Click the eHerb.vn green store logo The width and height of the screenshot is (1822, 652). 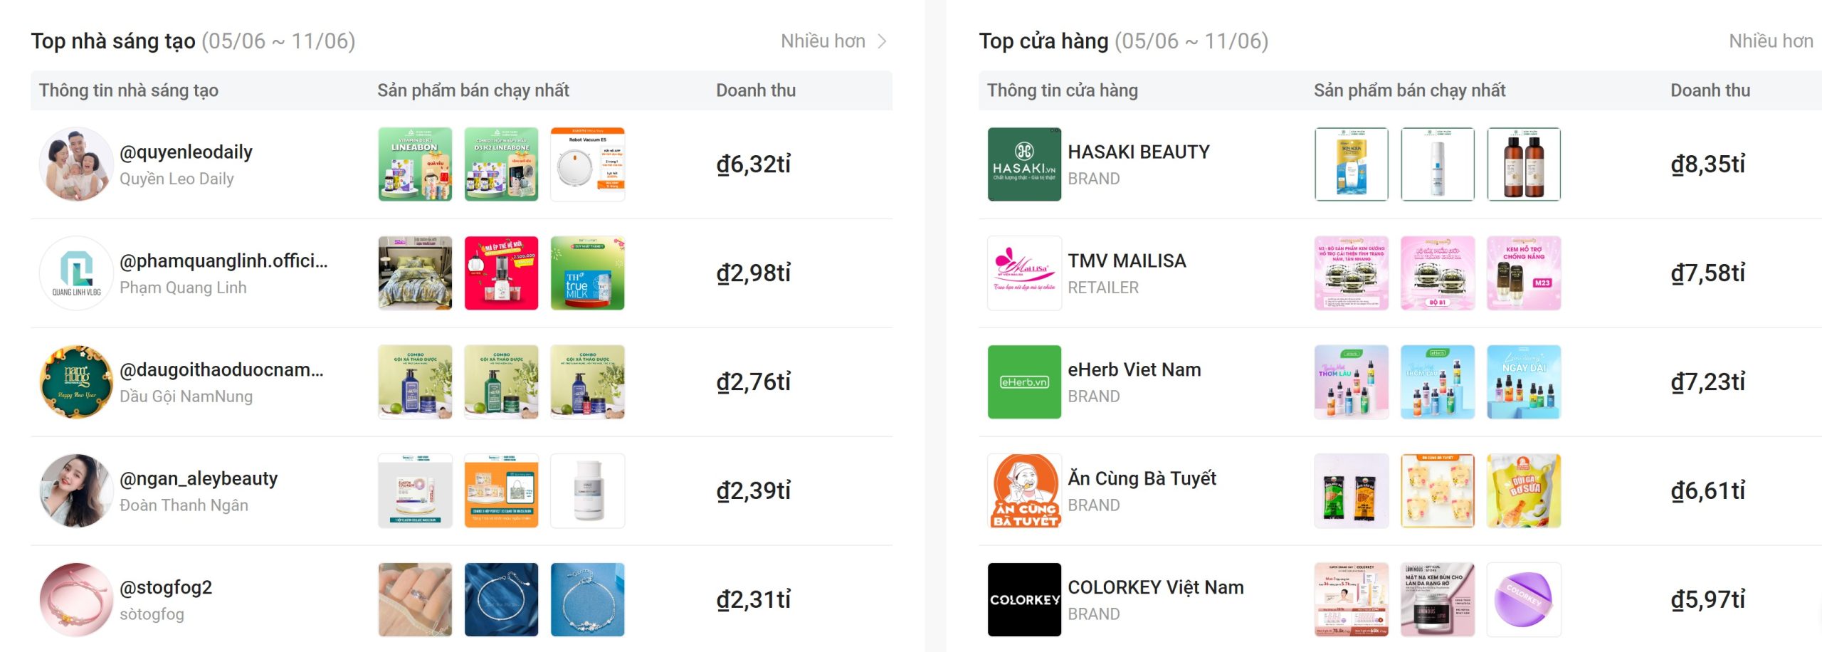click(1024, 382)
